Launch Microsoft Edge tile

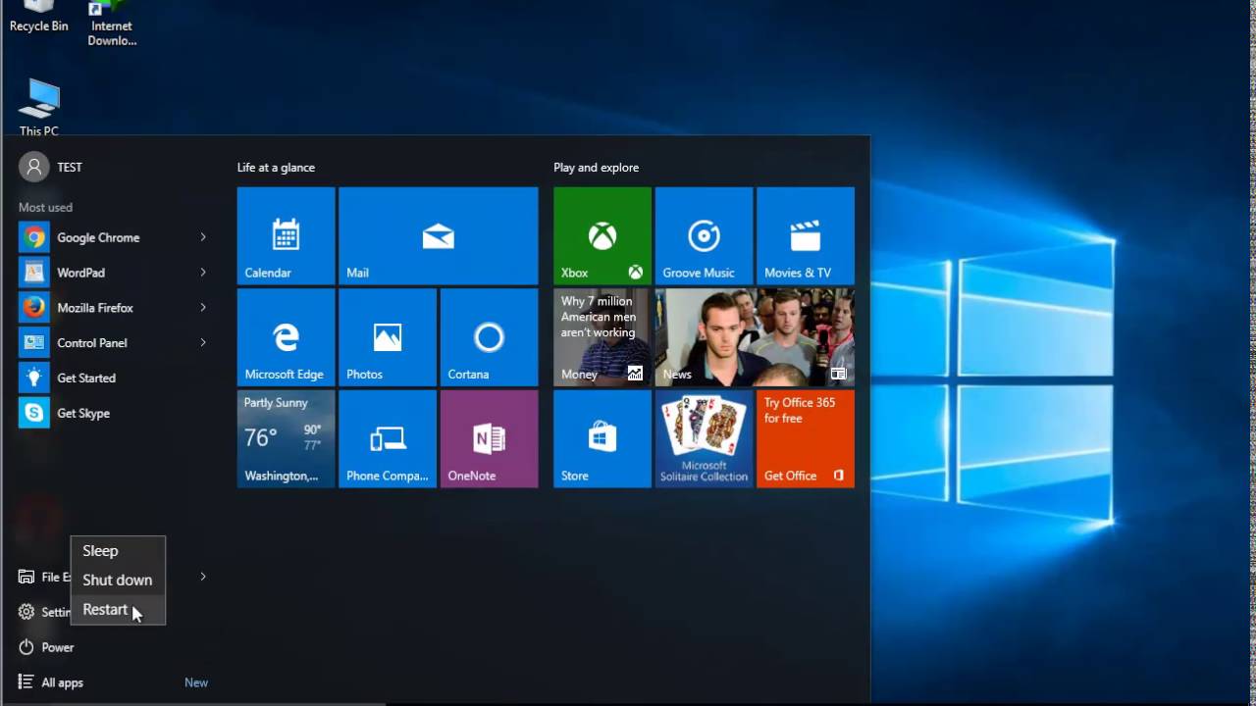click(286, 337)
